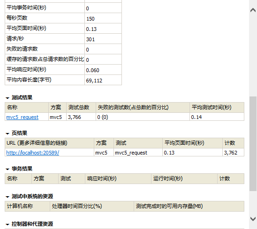Select the 69,112 average content length cell
This screenshot has height=229, width=257.
click(103, 80)
